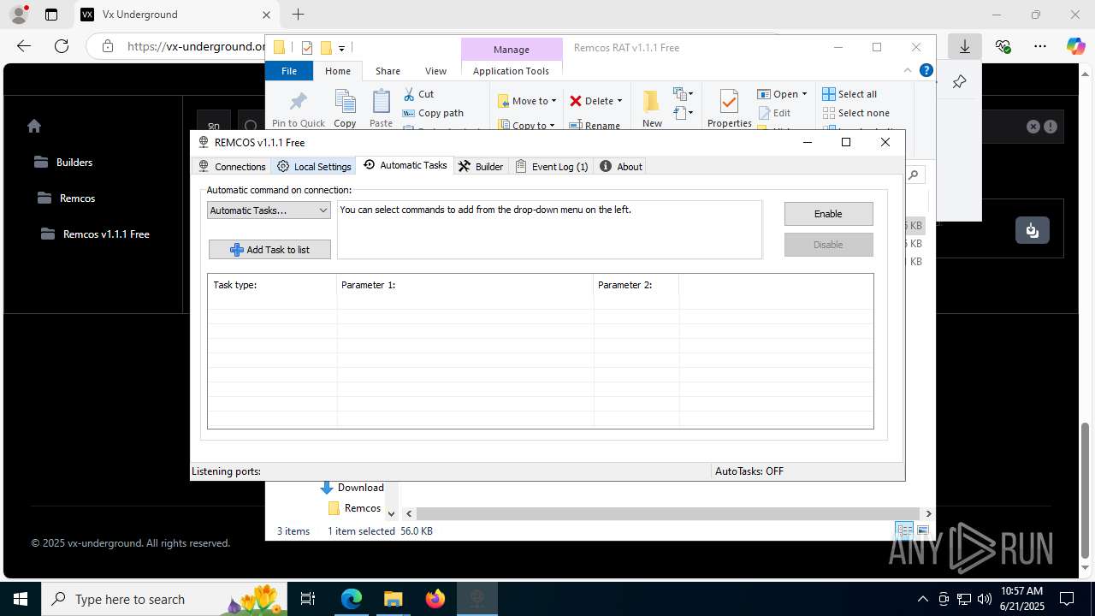Select the Remcos folder in Explorer tree
The width and height of the screenshot is (1095, 616).
click(x=354, y=508)
